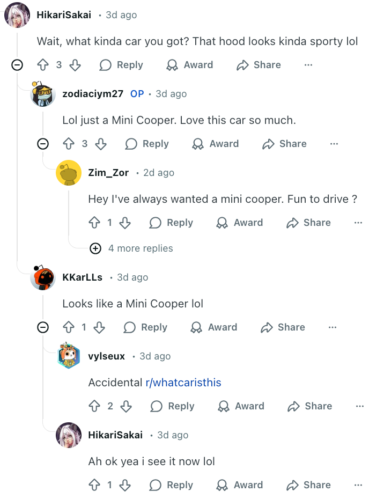The image size is (391, 499).
Task: Collapse zodiaciym27's reply thread
Action: (43, 144)
